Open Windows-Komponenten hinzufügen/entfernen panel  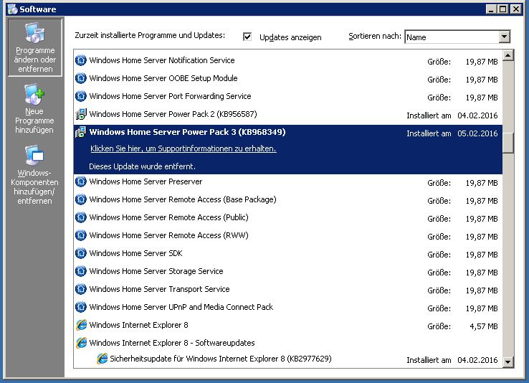(x=34, y=175)
